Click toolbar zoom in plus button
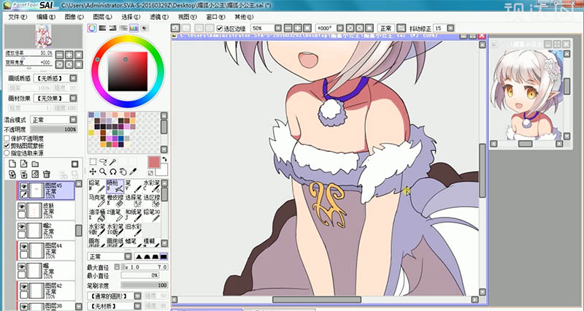 tap(298, 28)
